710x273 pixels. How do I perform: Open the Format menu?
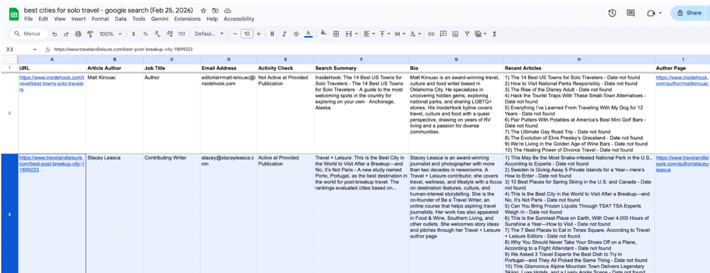(100, 19)
